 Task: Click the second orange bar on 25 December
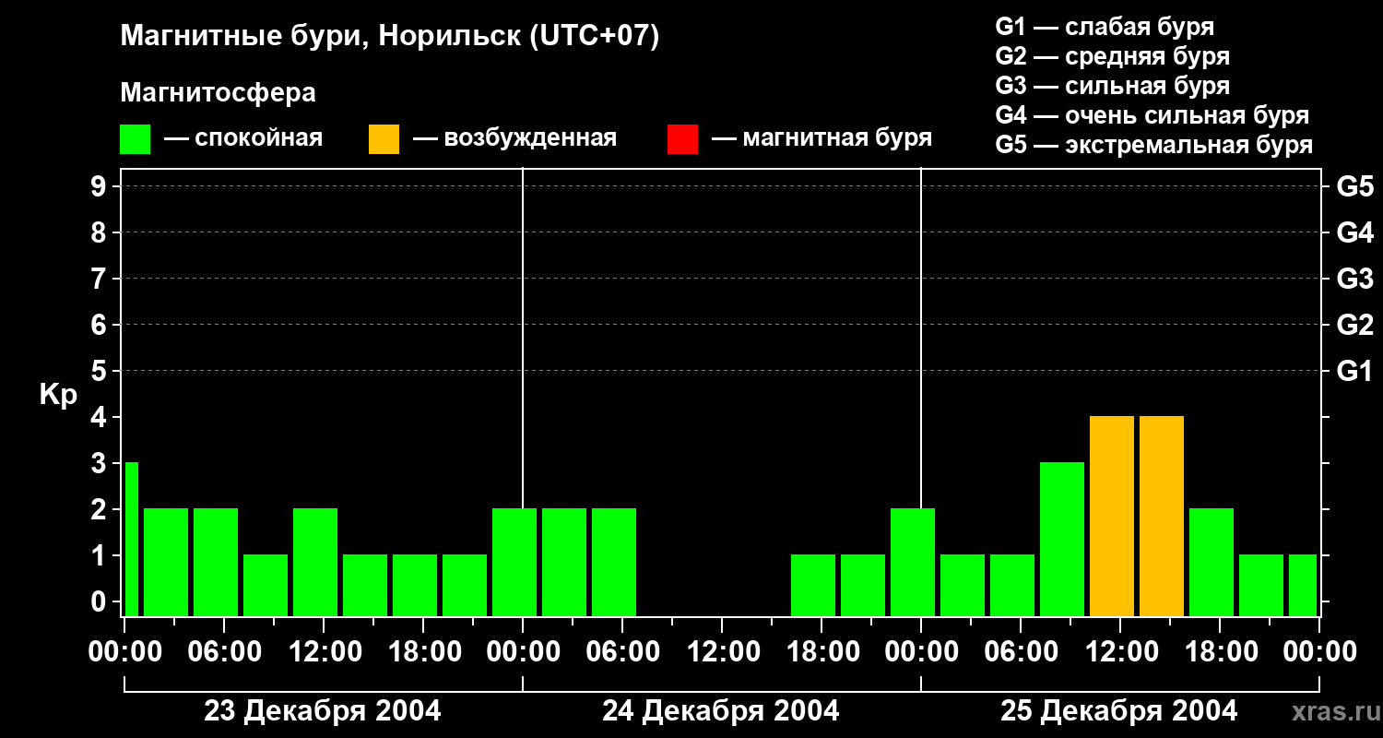click(1162, 516)
